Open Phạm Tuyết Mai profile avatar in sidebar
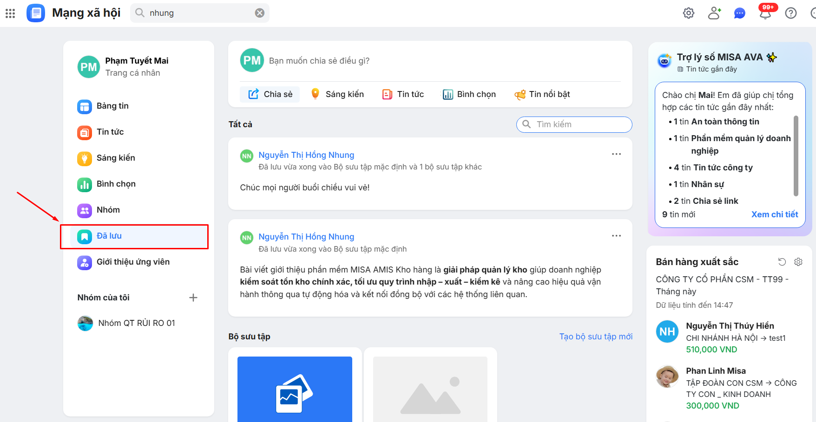Screen dimensions: 816x422 (89, 67)
